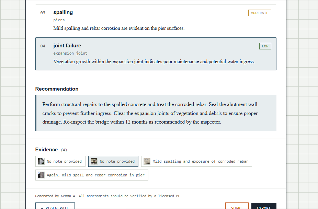
Task: Open the highlighted second evidence photo thumbnail
Action: [94, 161]
